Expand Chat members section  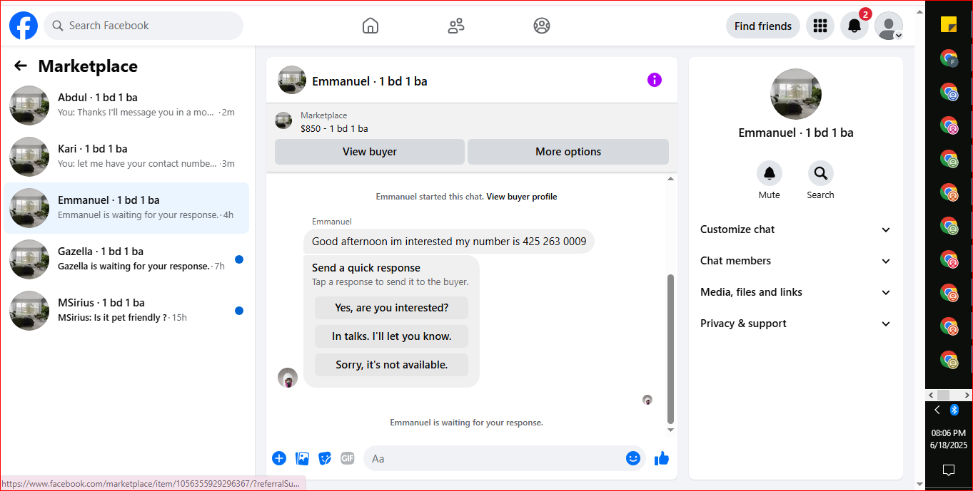(796, 261)
